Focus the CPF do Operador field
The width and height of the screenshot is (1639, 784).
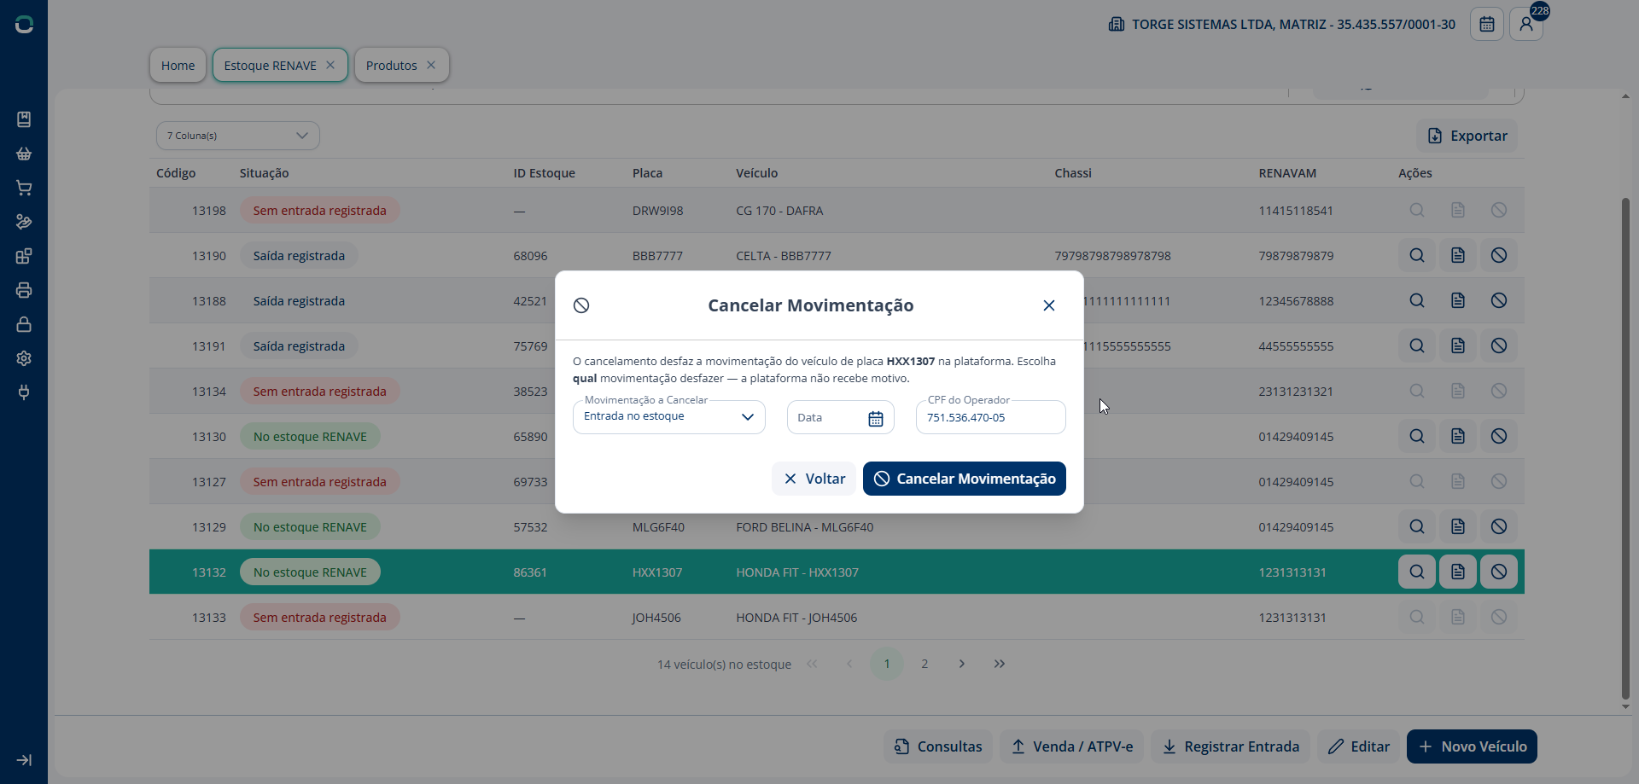pos(991,417)
